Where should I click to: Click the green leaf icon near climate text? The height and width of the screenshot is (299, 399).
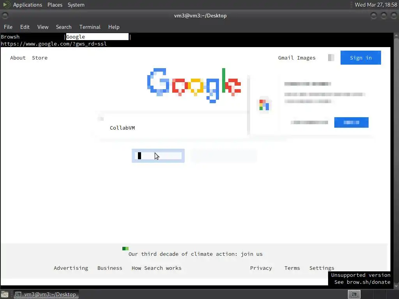[125, 248]
